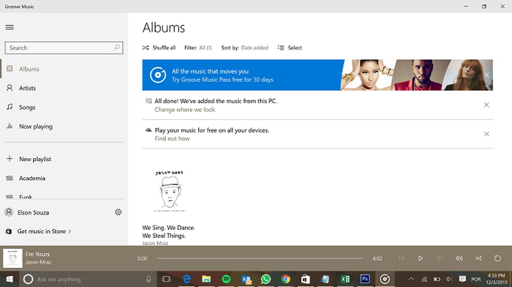Screen dimensions: 512x287
Task: Open the Academia playlist
Action: (63, 178)
